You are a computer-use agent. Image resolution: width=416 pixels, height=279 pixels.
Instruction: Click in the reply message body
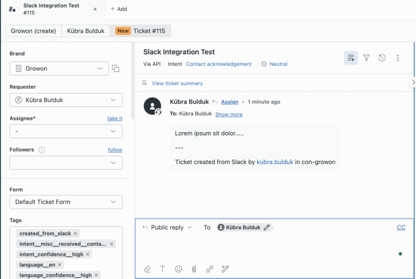tap(265, 247)
